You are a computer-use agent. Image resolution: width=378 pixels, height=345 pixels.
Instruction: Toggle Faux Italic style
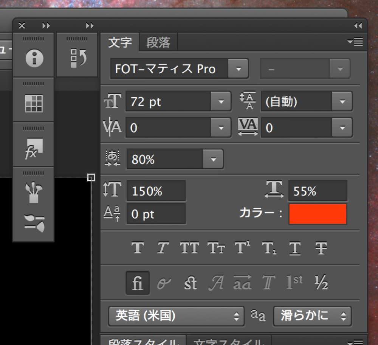pos(163,247)
